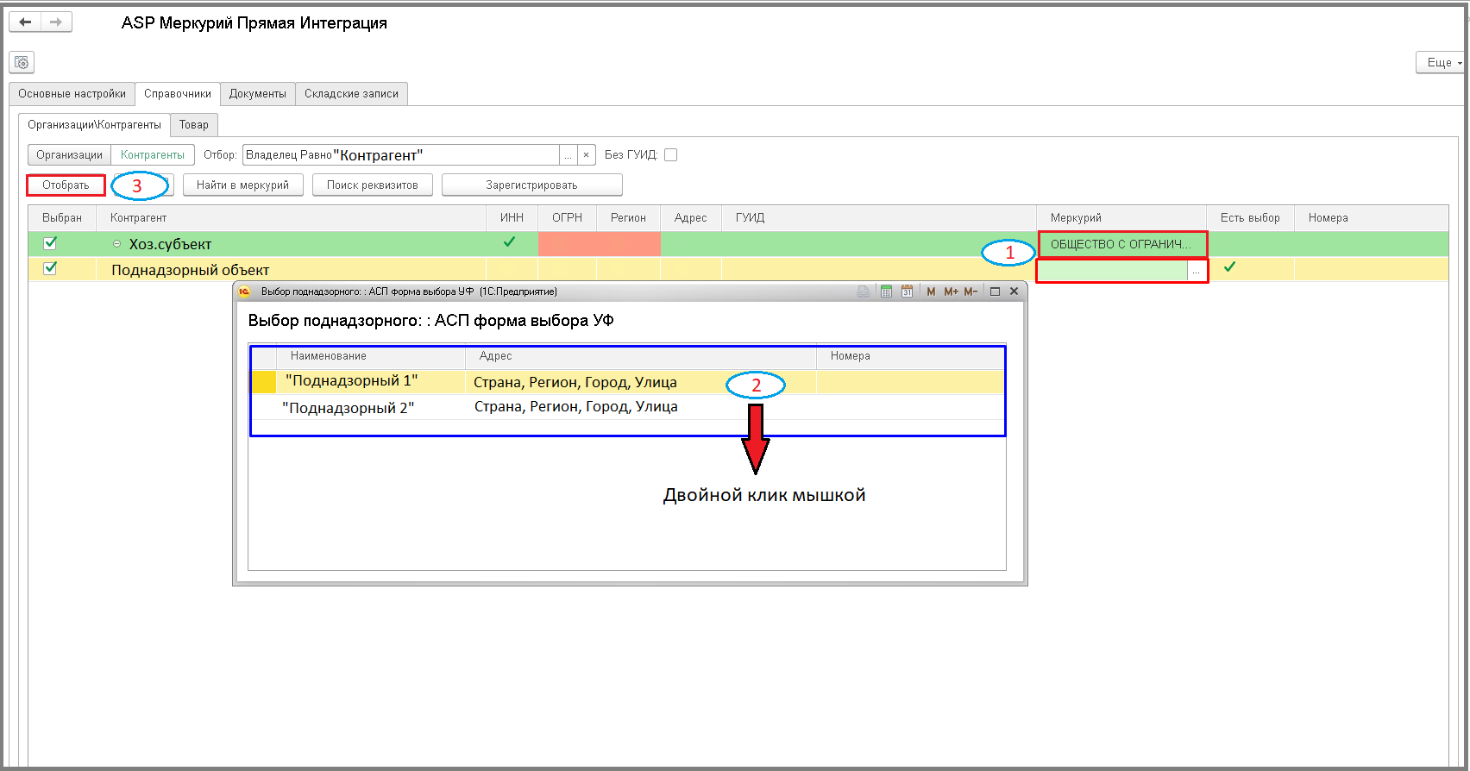This screenshot has width=1470, height=771.
Task: Open the calendar icon in dialog titlebar
Action: pos(907,291)
